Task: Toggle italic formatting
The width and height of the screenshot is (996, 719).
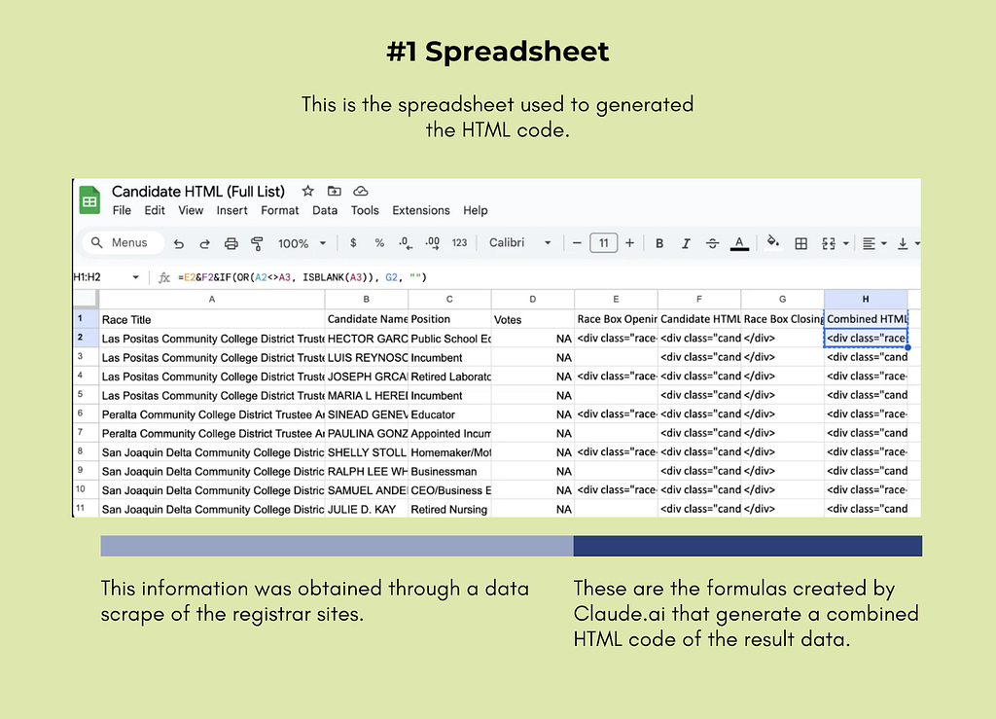Action: (x=686, y=243)
